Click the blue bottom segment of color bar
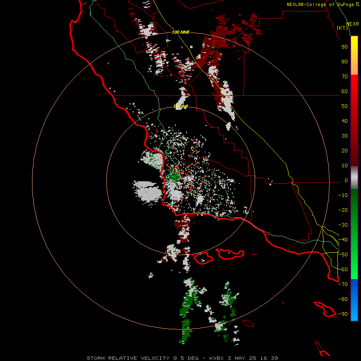This screenshot has height=361, width=361. (x=354, y=300)
